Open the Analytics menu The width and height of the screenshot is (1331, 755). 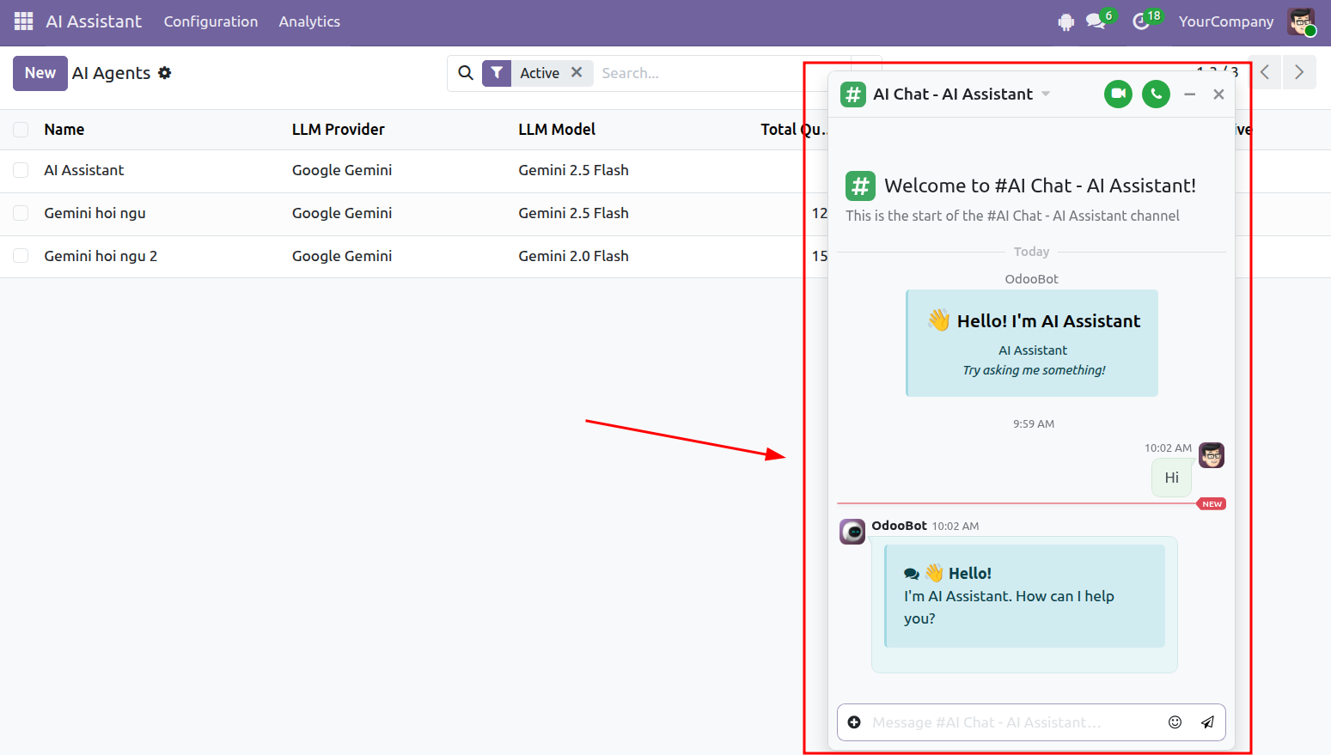click(x=309, y=21)
